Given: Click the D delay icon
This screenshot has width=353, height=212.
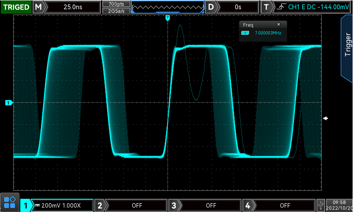Looking at the screenshot, I should pyautogui.click(x=212, y=7).
